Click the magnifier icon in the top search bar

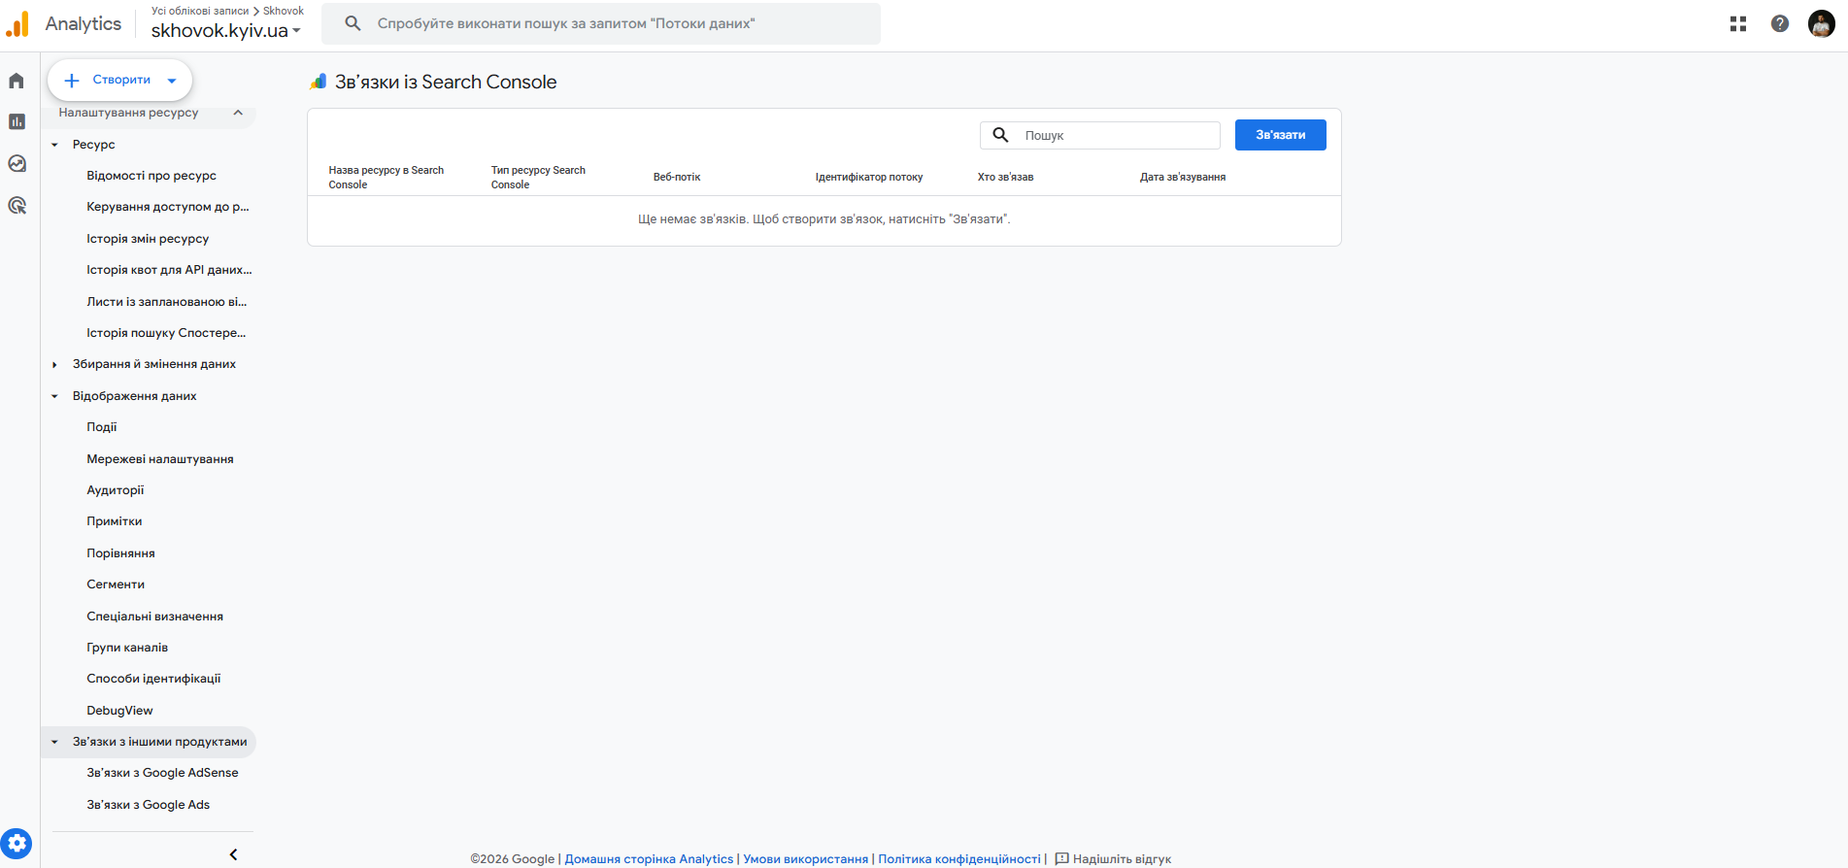[x=353, y=23]
